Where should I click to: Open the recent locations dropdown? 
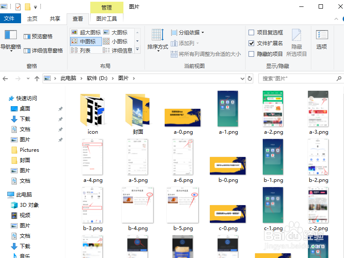click(x=28, y=79)
